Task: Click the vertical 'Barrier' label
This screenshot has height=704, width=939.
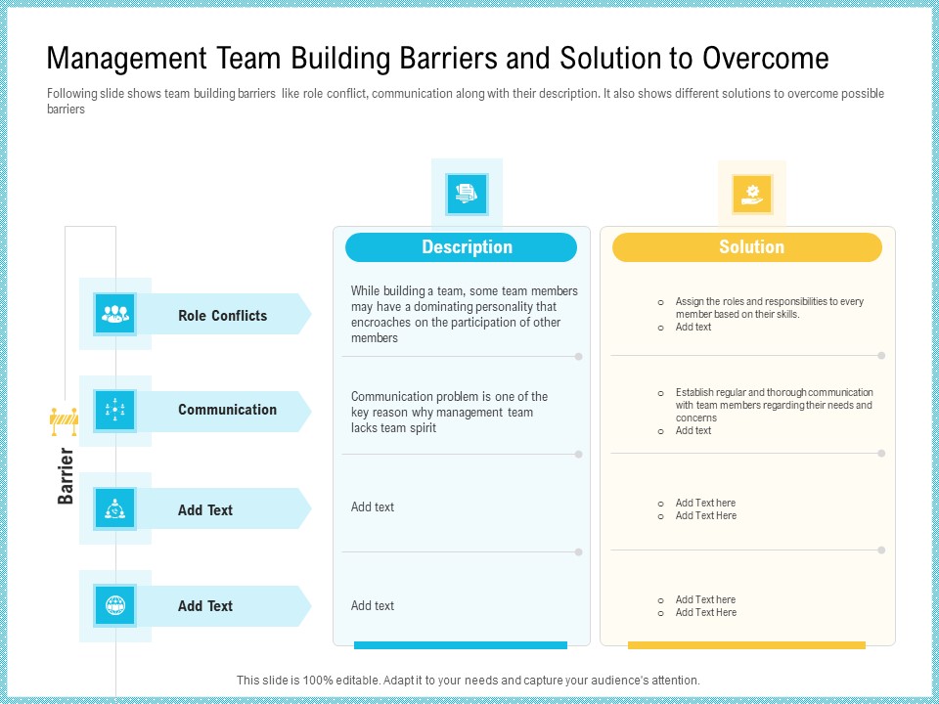Action: tap(66, 476)
